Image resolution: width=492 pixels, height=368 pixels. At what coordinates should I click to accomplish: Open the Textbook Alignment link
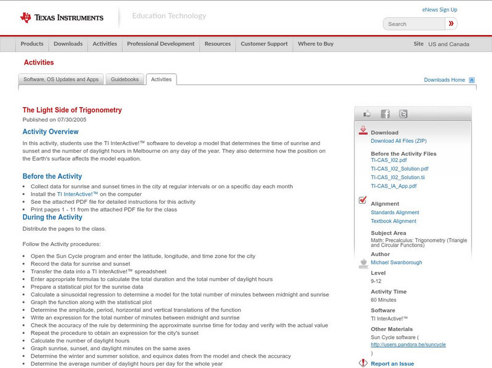(394, 222)
